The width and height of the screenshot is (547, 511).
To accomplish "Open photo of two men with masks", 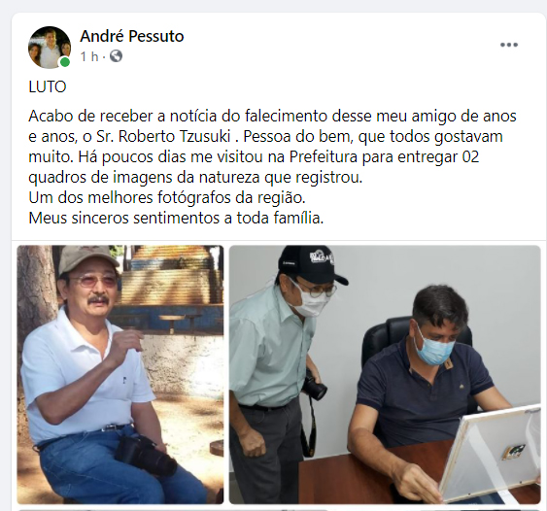I will [385, 374].
